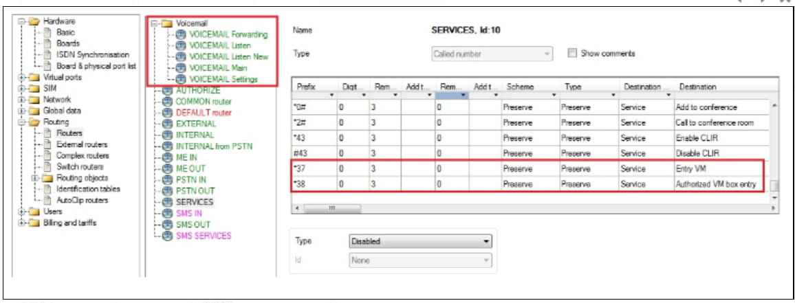
Task: Select AutoClip routers tree item
Action: 82,200
